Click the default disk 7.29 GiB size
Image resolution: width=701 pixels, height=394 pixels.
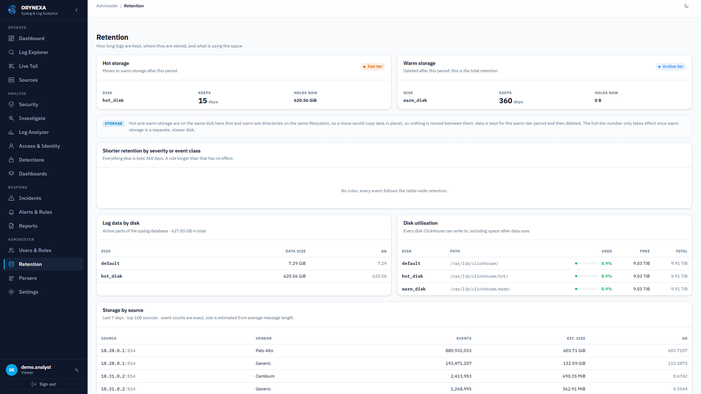click(x=297, y=264)
